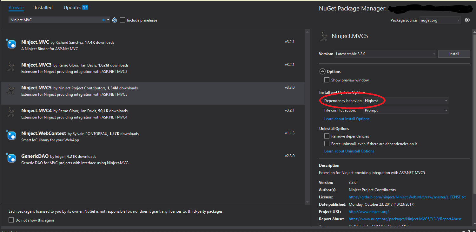This screenshot has width=476, height=232.
Task: Collapse the Options section
Action: (x=322, y=72)
